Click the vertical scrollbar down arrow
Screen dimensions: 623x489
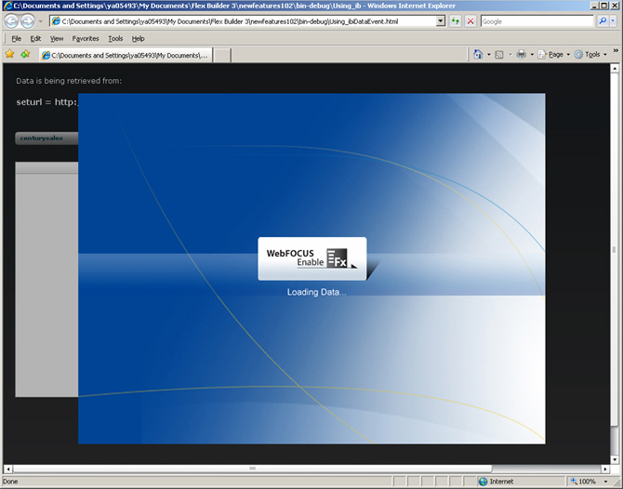[x=615, y=459]
